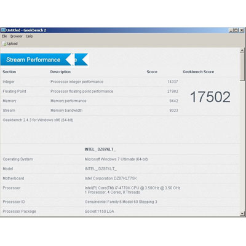The image size is (246, 246).
Task: Click the overall score 17502
Action: 210,97
